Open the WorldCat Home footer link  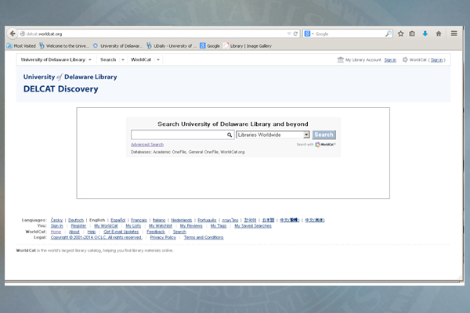56,232
